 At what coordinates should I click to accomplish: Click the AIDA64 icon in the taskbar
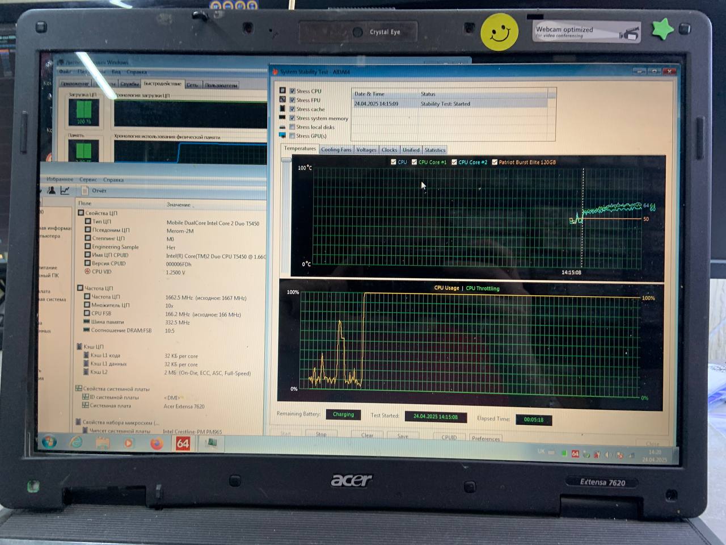183,443
